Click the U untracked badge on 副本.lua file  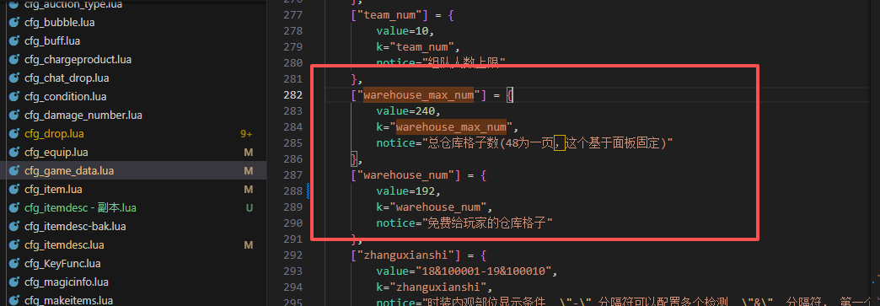tap(250, 207)
